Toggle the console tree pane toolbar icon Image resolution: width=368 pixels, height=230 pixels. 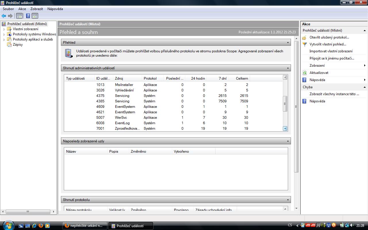[20, 16]
